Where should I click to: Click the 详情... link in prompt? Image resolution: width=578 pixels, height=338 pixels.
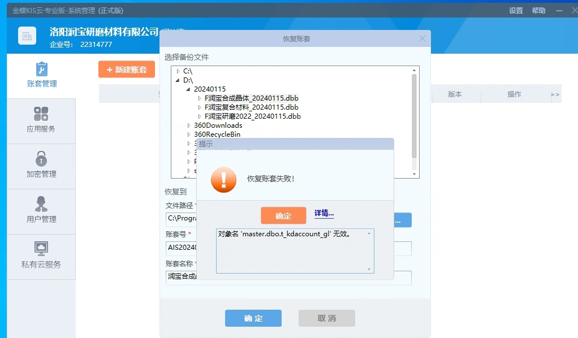[x=324, y=213]
